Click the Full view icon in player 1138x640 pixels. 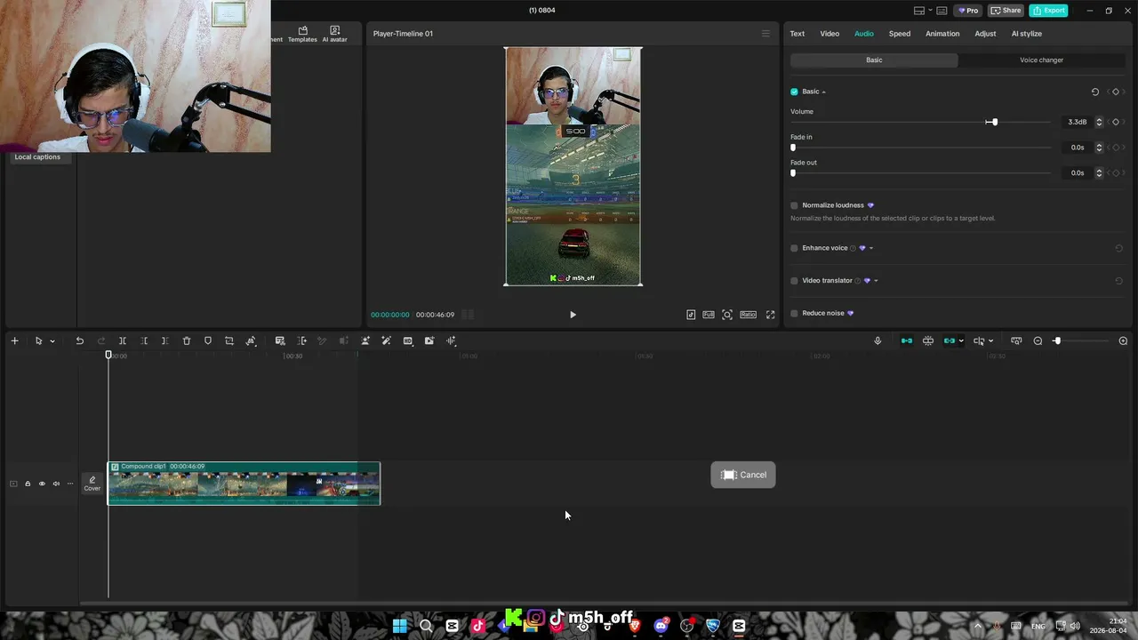click(x=709, y=315)
